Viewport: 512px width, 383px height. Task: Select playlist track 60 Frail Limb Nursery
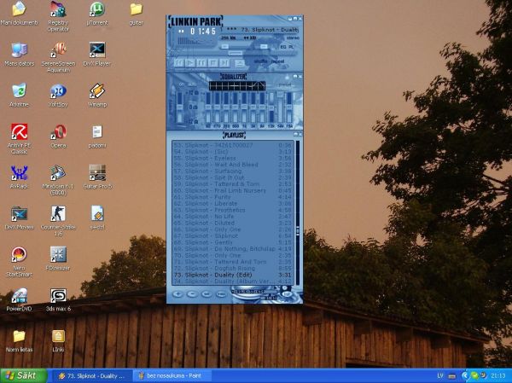point(233,190)
